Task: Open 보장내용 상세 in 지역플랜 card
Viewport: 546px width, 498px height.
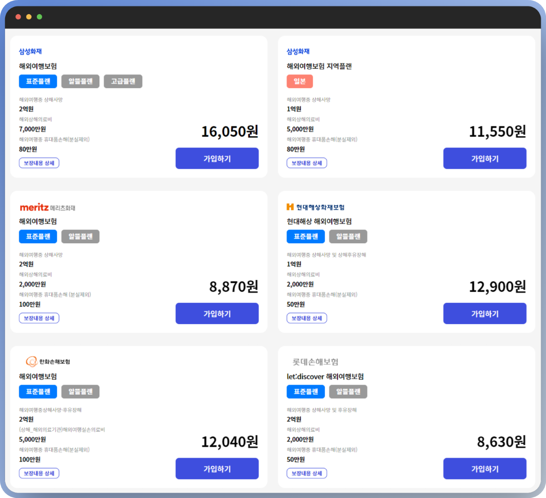Action: pos(307,163)
